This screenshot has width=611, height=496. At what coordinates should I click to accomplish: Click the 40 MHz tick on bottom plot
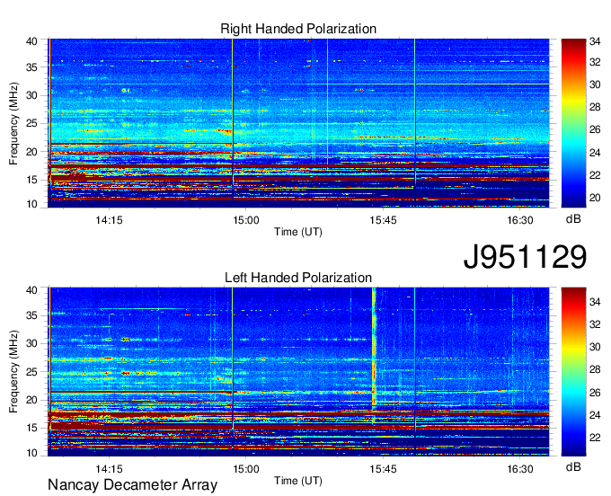pyautogui.click(x=31, y=290)
